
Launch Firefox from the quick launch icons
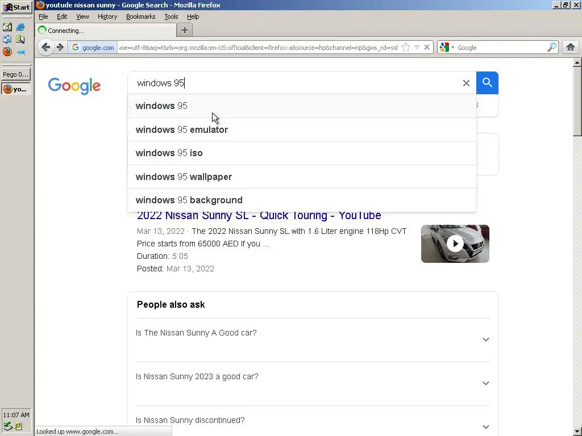pyautogui.click(x=7, y=52)
